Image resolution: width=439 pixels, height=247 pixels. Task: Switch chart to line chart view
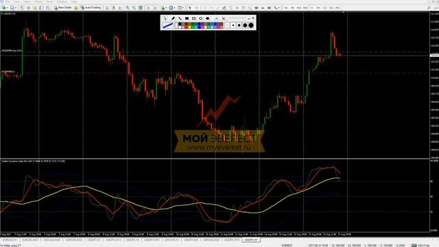pyautogui.click(x=120, y=8)
